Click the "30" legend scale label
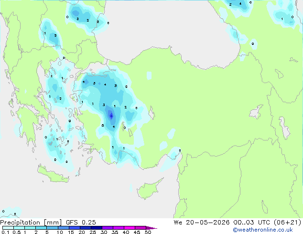 104,232
